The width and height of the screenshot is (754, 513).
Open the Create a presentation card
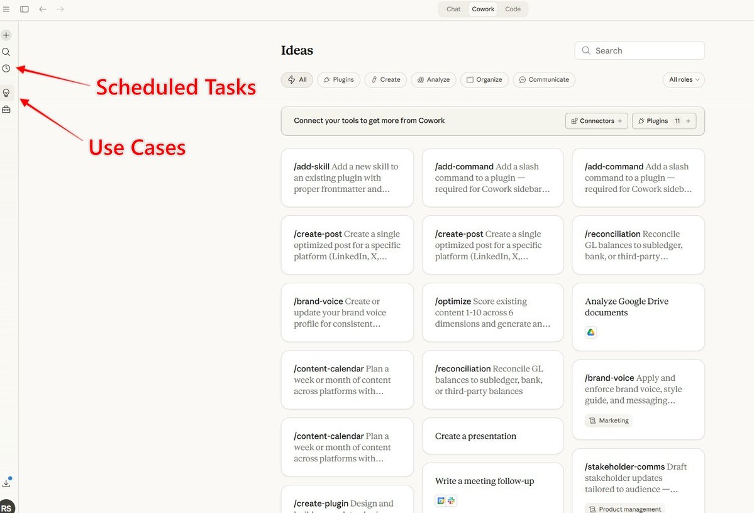tap(493, 436)
